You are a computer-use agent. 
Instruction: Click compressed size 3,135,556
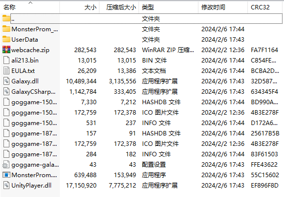[x=122, y=81]
